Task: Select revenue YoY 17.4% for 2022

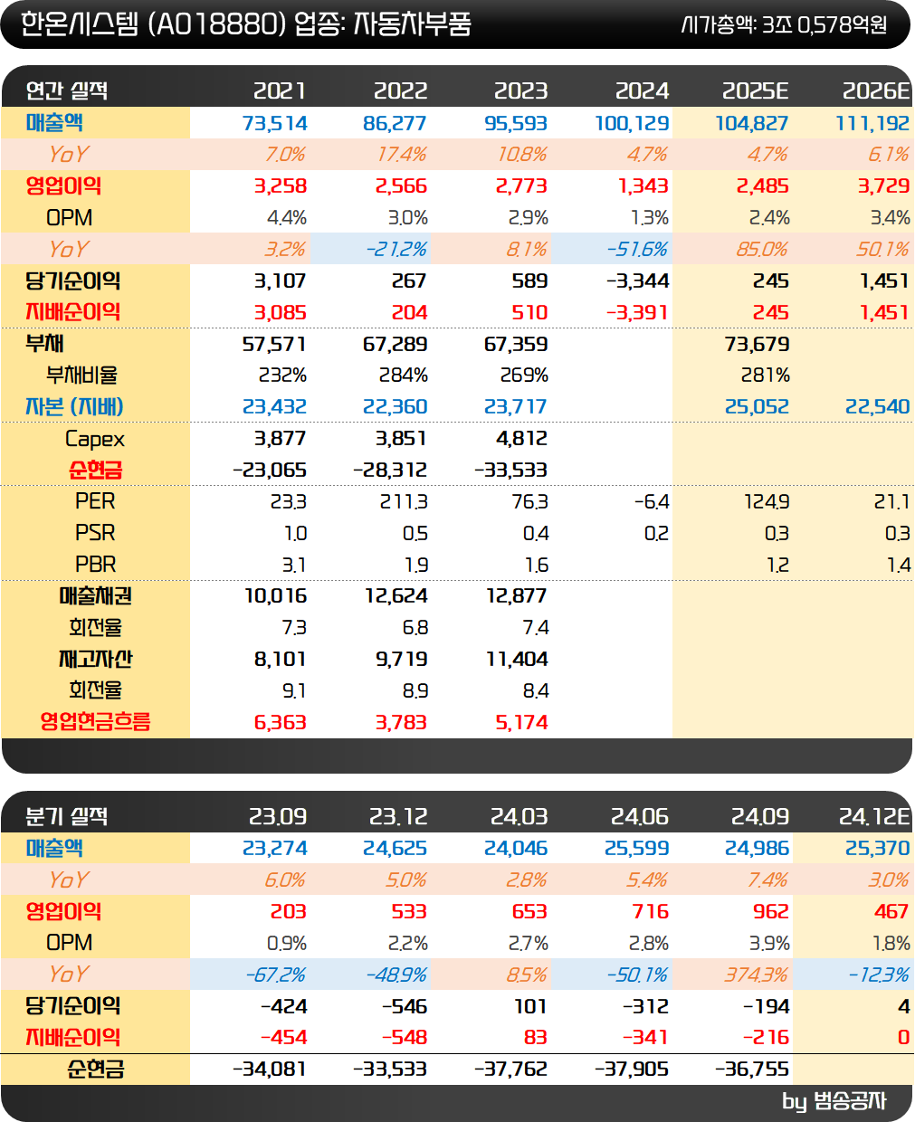Action: pos(401,155)
